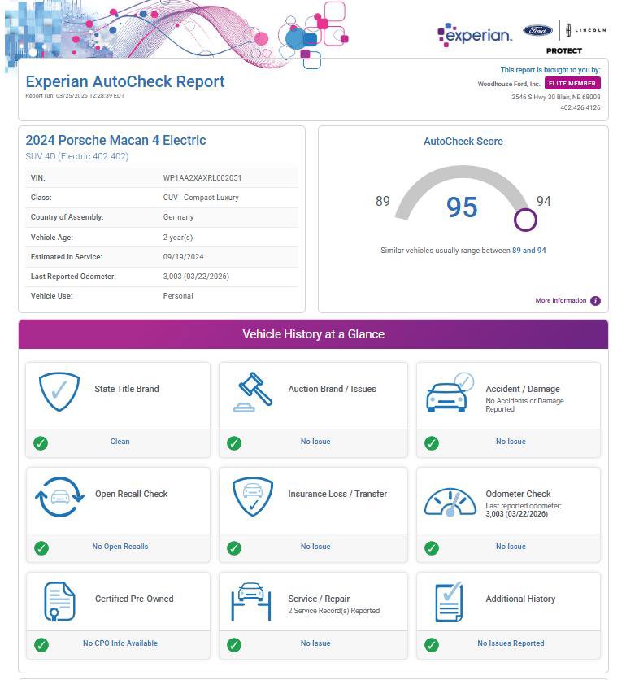The width and height of the screenshot is (626, 680).
Task: Click green checkmark in Auction Brand card
Action: pyautogui.click(x=234, y=443)
